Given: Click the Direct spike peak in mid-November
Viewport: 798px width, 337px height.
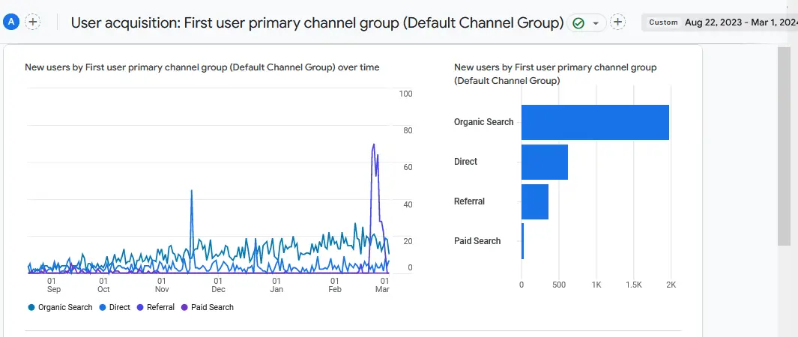Looking at the screenshot, I should (x=192, y=191).
